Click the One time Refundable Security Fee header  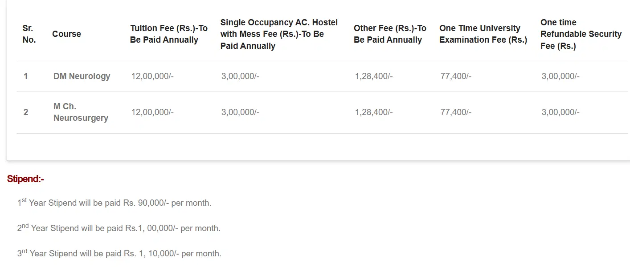coord(581,34)
